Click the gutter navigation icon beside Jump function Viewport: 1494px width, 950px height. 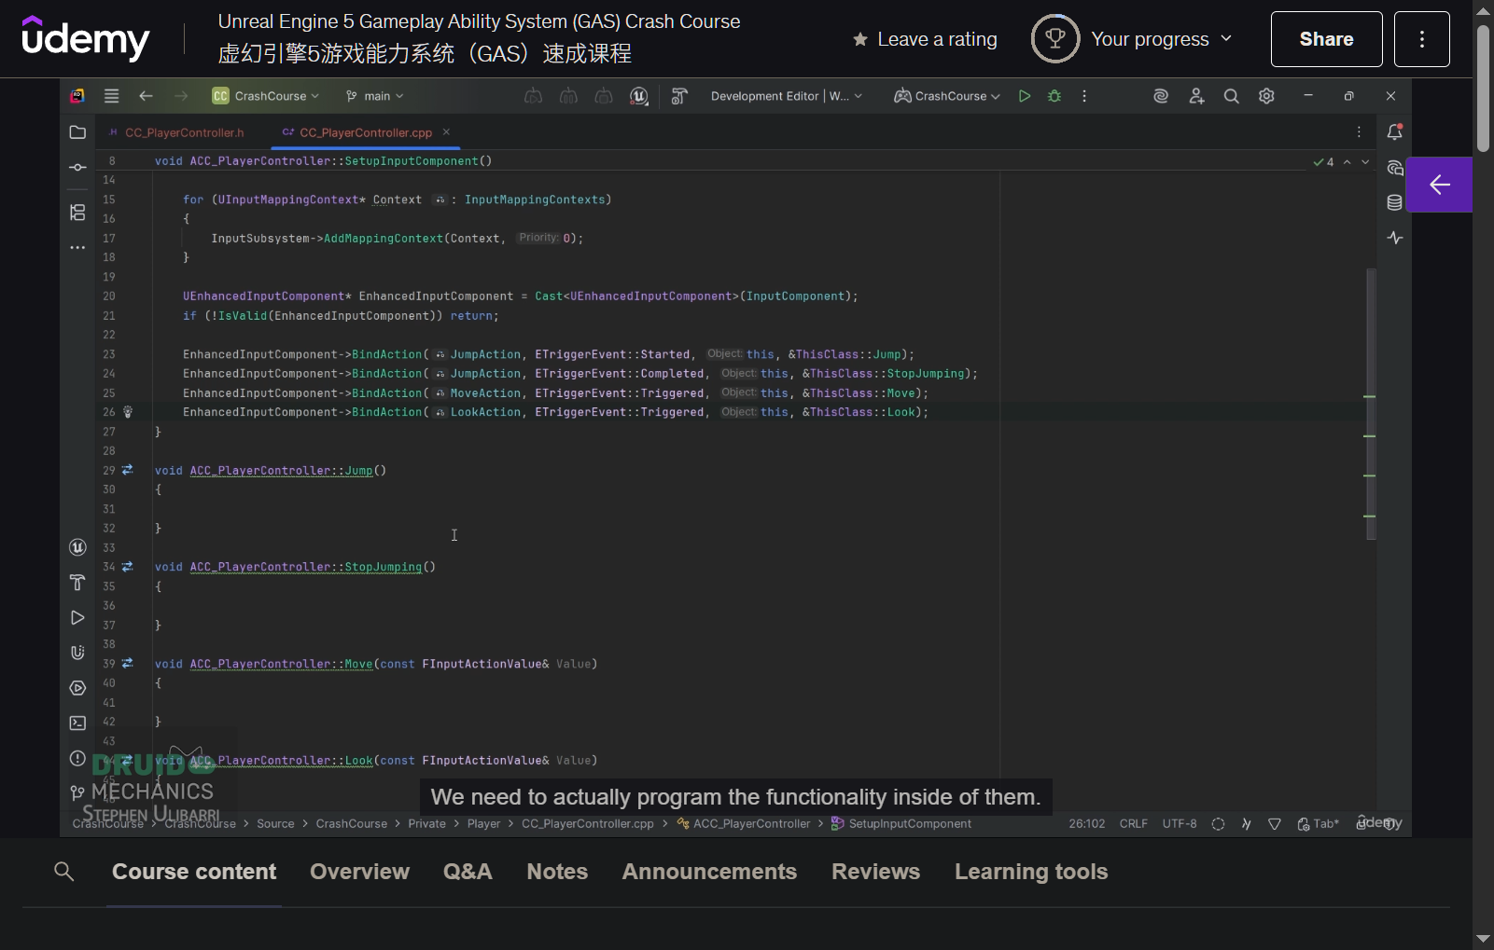point(127,470)
